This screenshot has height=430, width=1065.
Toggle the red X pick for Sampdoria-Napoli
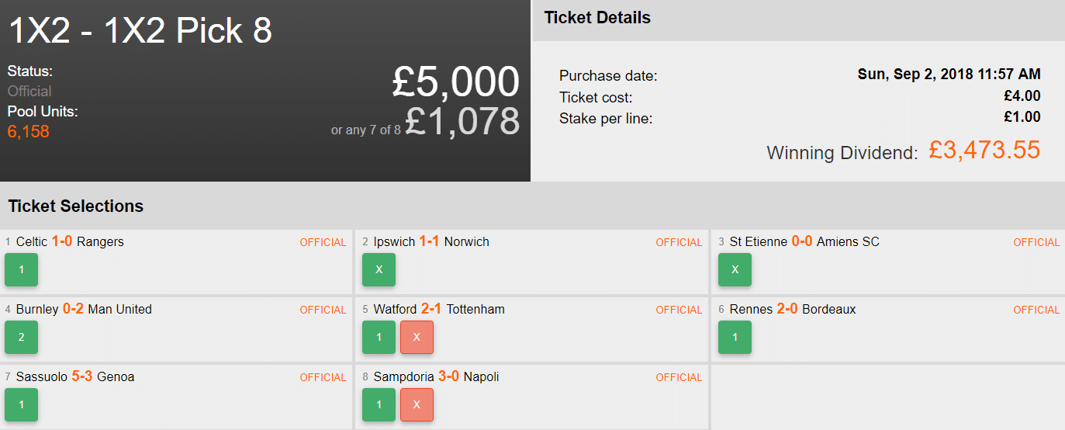coord(417,404)
